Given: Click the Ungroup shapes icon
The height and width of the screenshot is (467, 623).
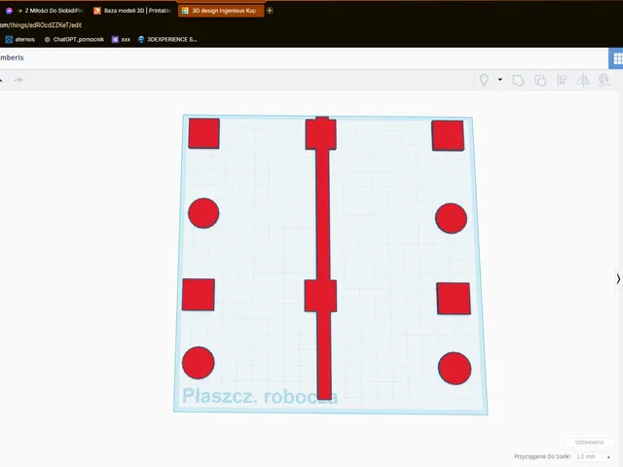Looking at the screenshot, I should 540,81.
